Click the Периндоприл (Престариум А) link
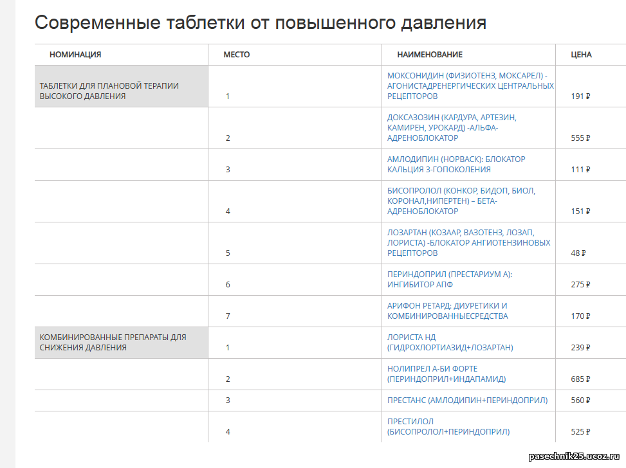 click(449, 279)
